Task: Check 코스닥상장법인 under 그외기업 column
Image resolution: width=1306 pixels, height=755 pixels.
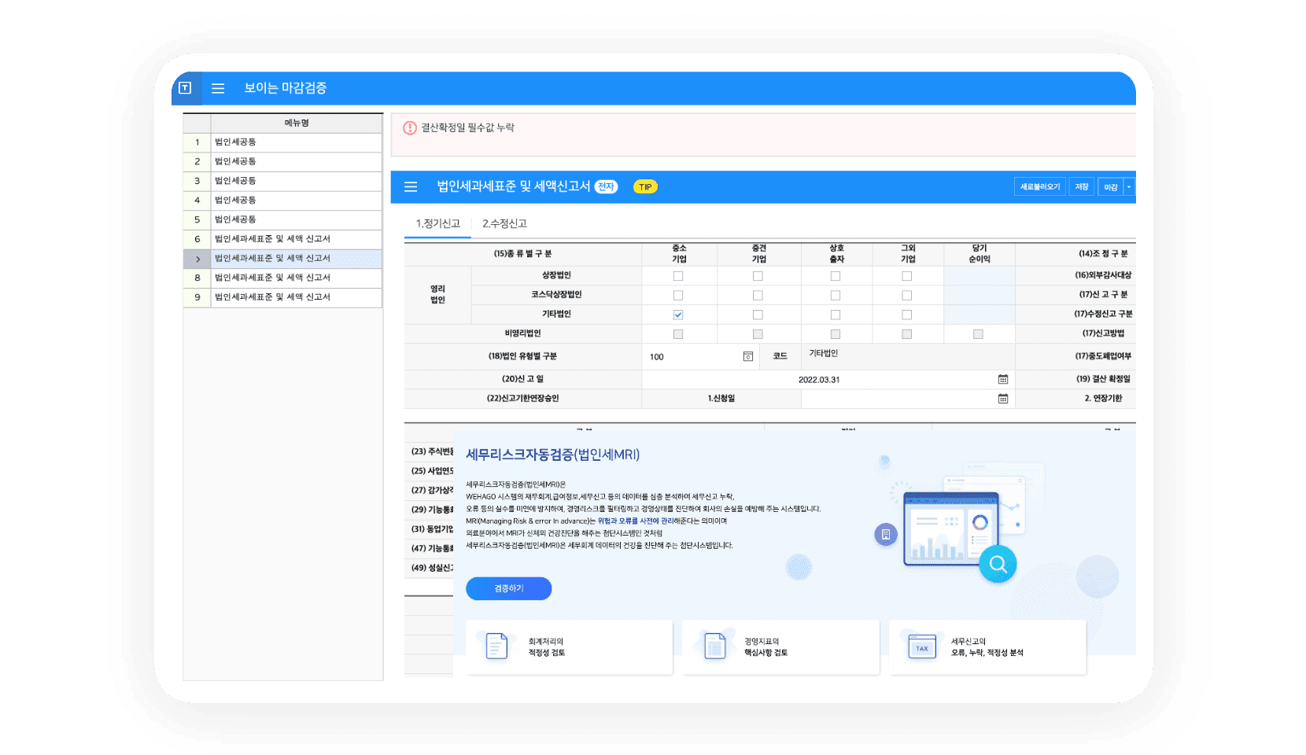Action: click(x=907, y=295)
